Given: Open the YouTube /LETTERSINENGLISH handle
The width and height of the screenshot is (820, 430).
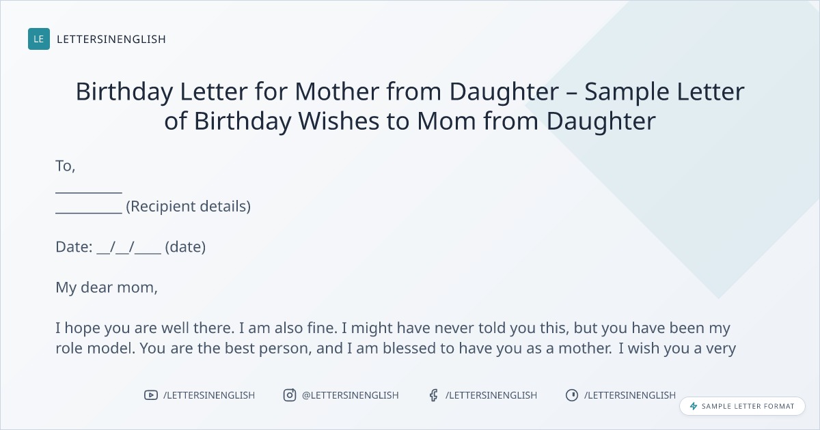Looking at the screenshot, I should click(209, 395).
